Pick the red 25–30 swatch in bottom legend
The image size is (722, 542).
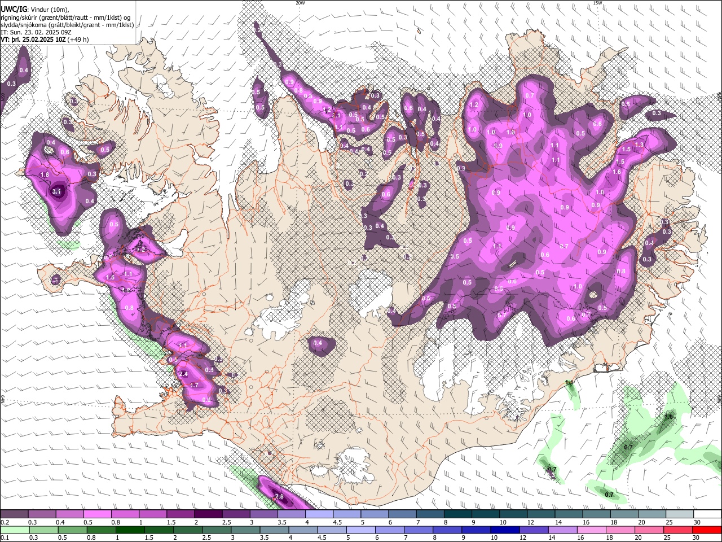tap(677, 530)
